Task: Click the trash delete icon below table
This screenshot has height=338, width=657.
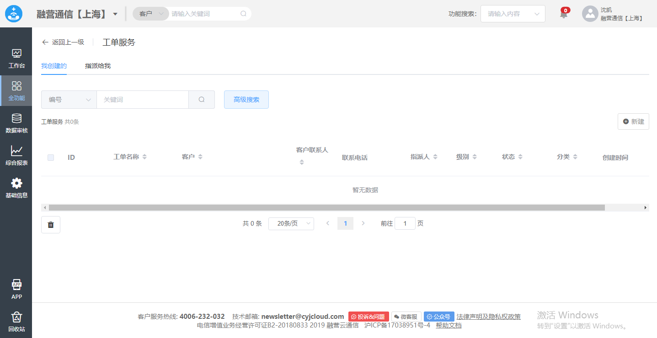Action: click(51, 225)
